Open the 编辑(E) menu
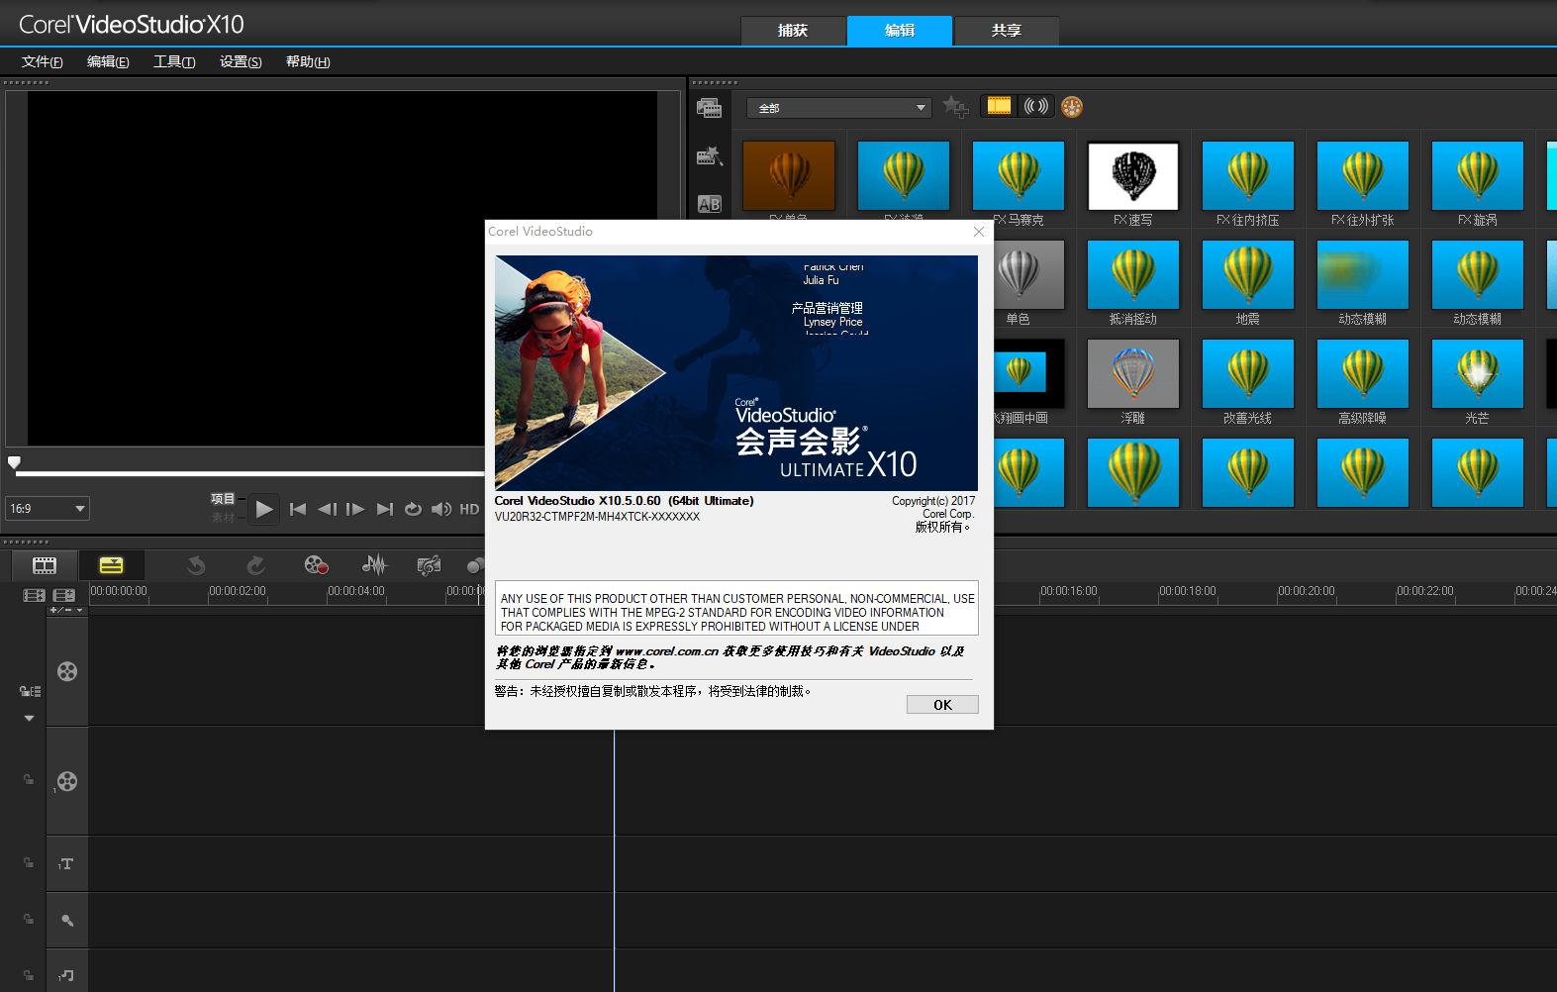This screenshot has height=992, width=1557. pos(108,61)
